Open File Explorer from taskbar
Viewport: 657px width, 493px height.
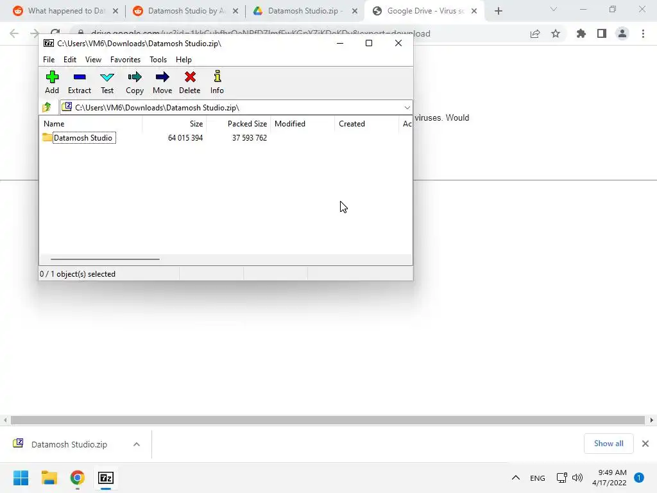49,478
